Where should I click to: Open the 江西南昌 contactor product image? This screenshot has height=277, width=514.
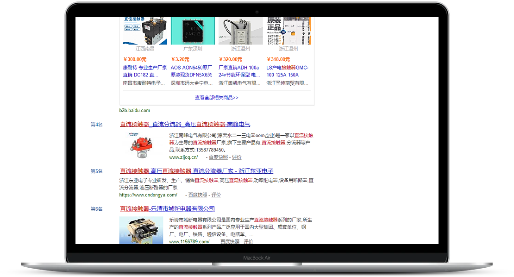click(x=145, y=31)
